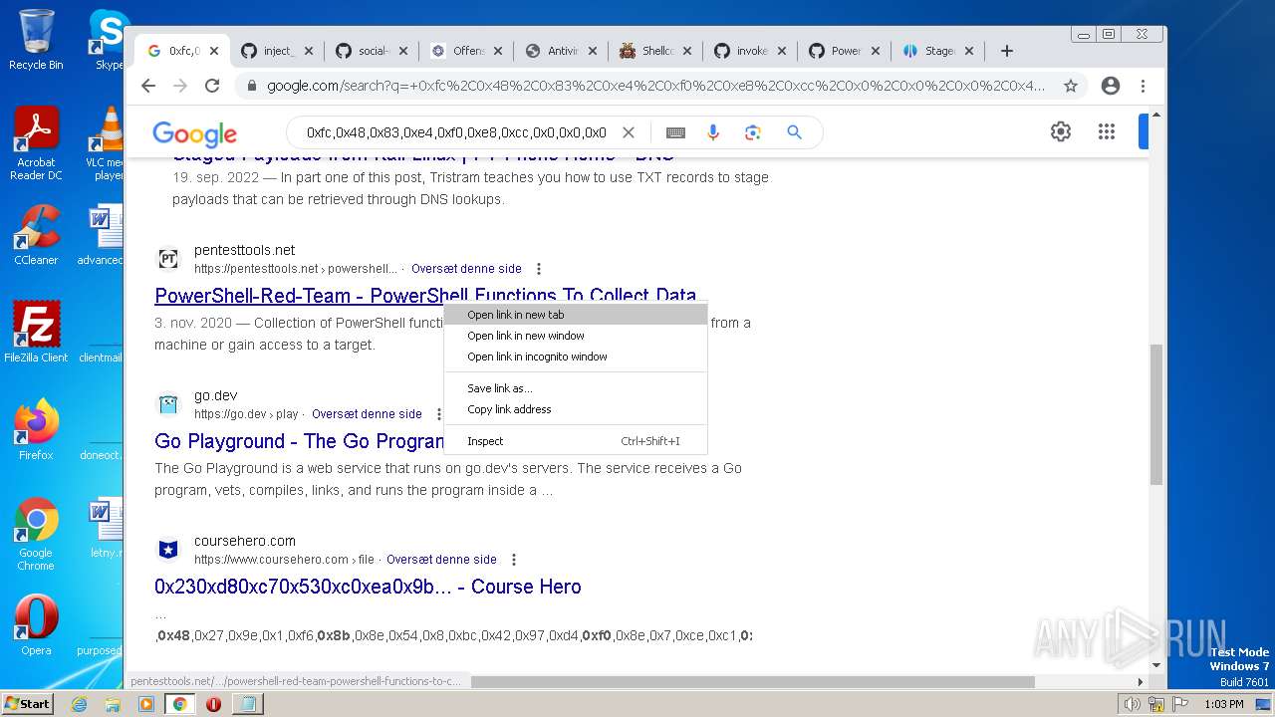Viewport: 1275px width, 717px height.
Task: Choose 'Open link in new window'
Action: (x=576, y=336)
